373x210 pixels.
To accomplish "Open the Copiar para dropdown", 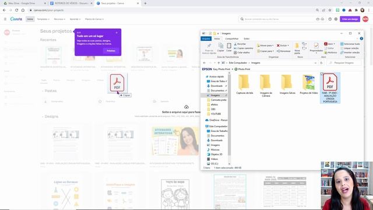I will 265,51.
